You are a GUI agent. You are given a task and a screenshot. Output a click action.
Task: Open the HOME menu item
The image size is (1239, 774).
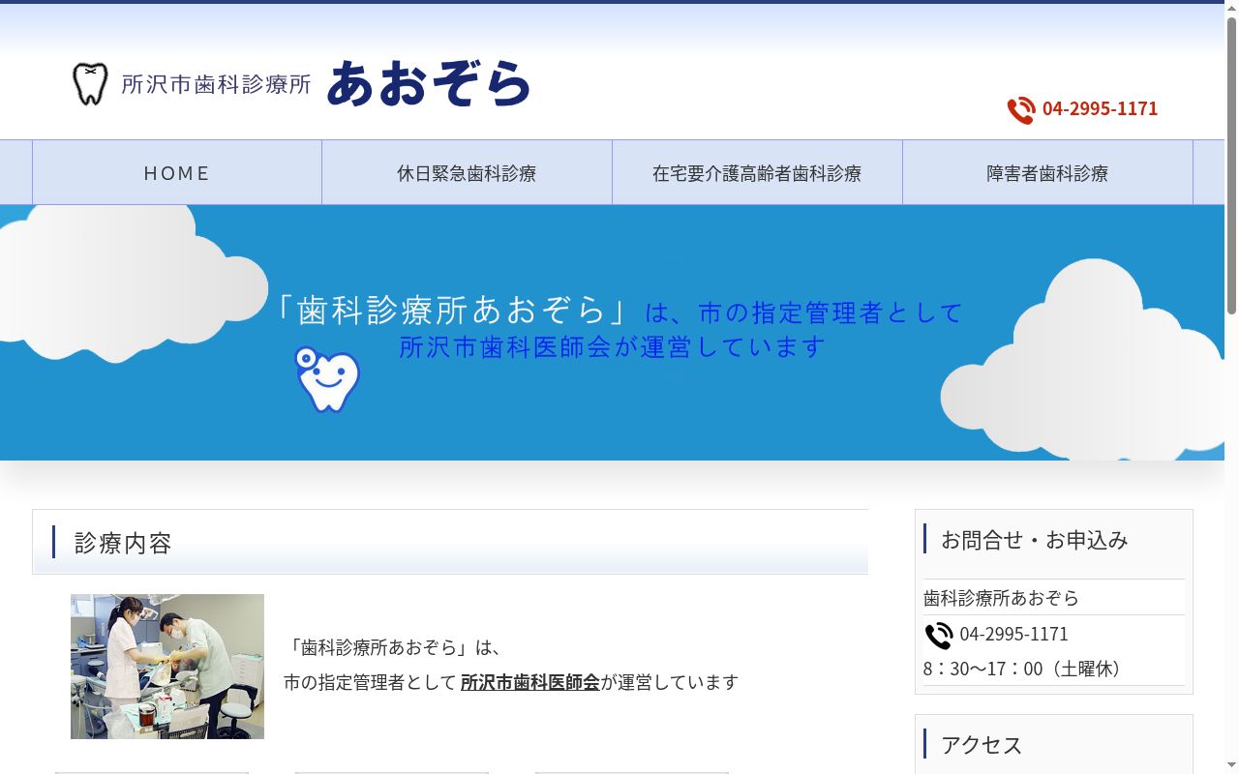tap(177, 172)
